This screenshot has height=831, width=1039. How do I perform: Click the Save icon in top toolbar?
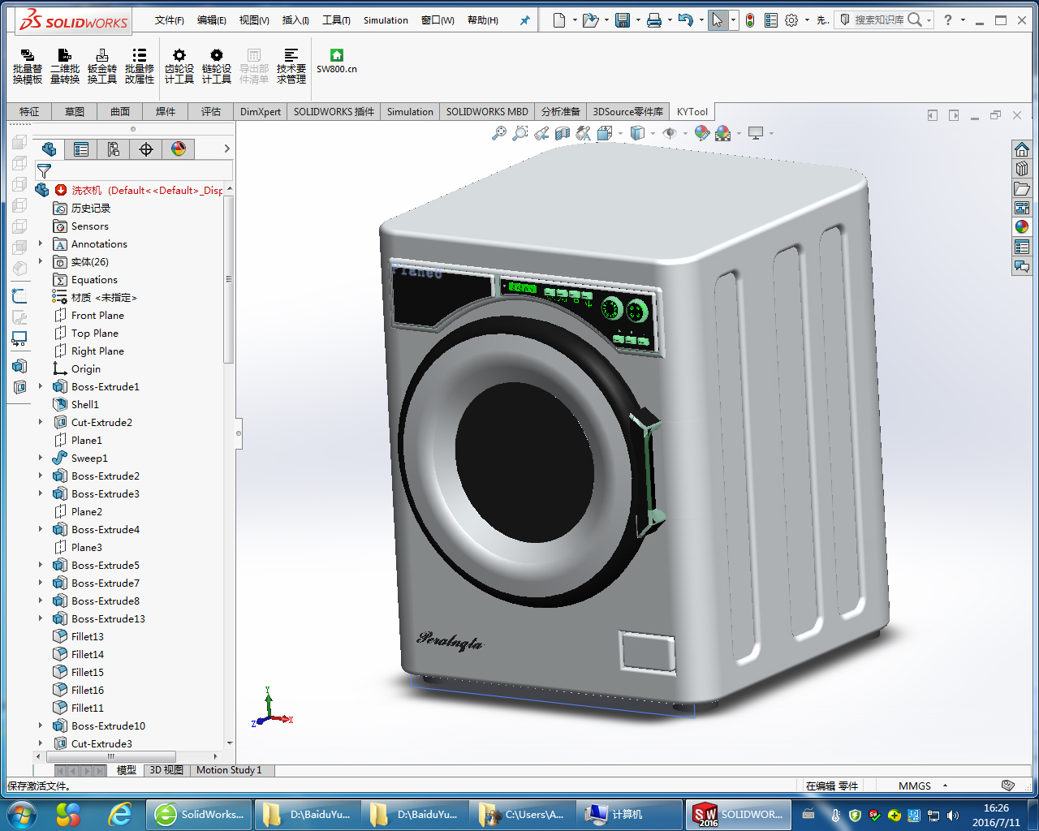(623, 20)
